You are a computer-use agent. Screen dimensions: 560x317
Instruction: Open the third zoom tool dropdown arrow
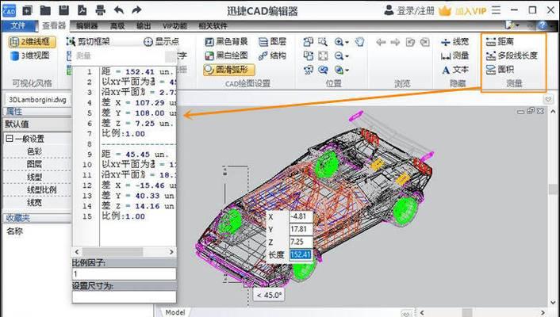pyautogui.click(x=347, y=71)
